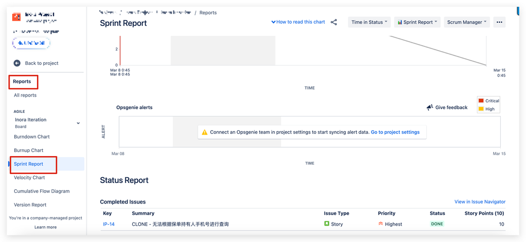526x242 pixels.
Task: Click the DONE status badge
Action: (437, 224)
